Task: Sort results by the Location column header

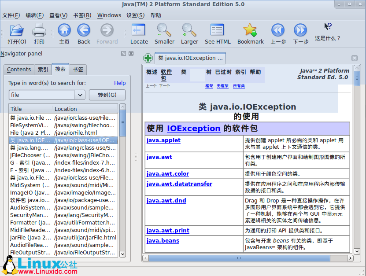Action: (85, 109)
